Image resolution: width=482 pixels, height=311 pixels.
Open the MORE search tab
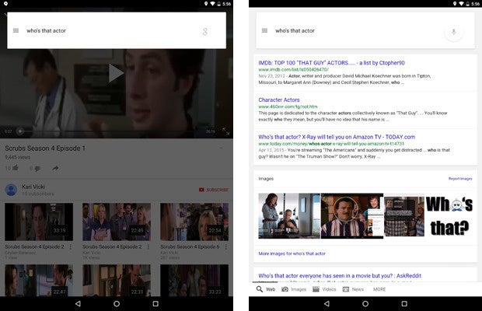click(x=379, y=289)
